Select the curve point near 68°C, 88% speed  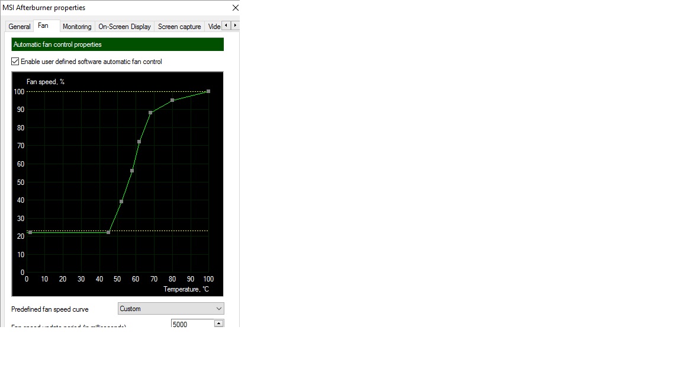coord(150,113)
